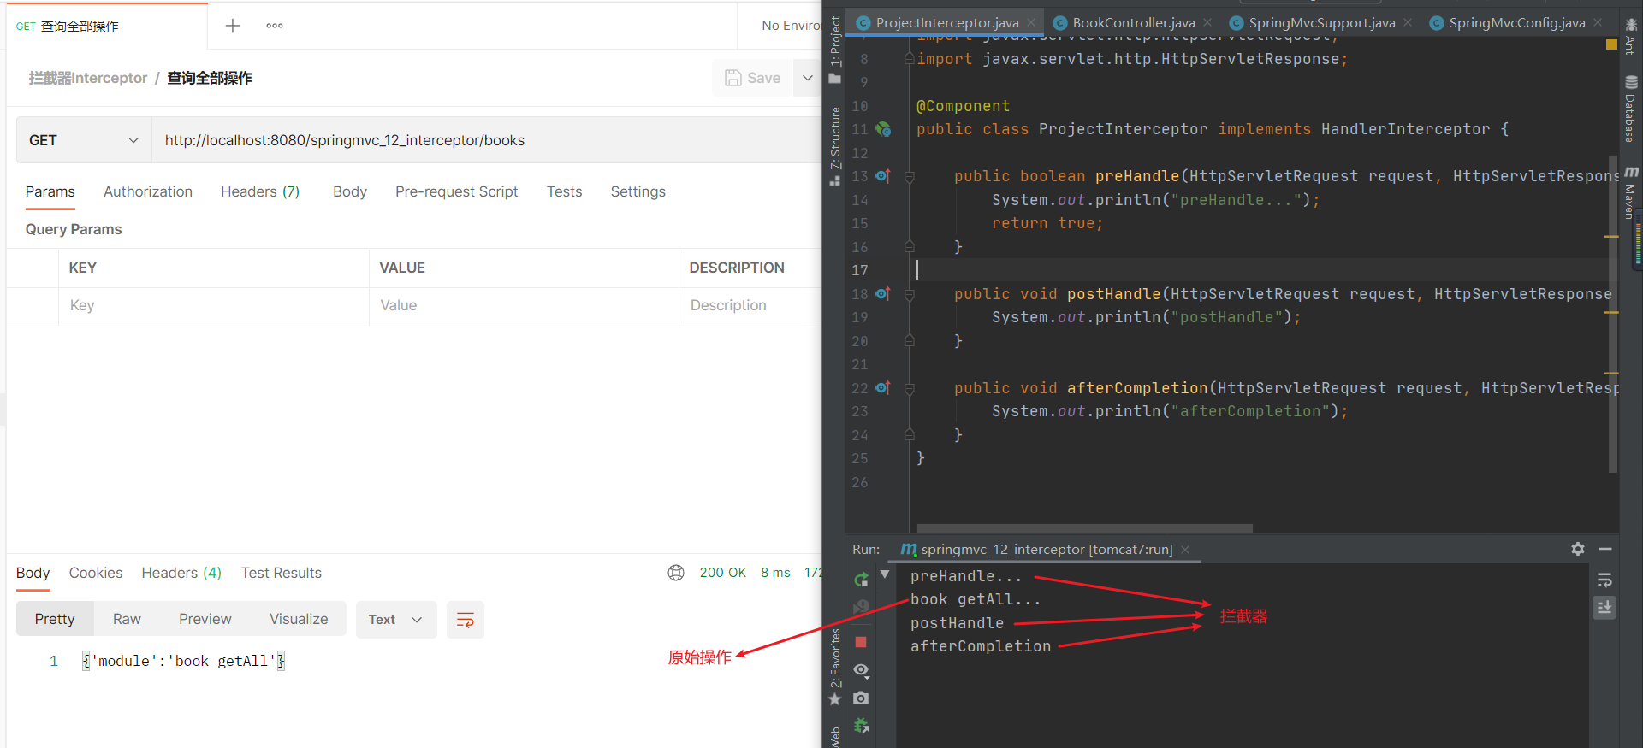
Task: Open the Text response format dropdown
Action: [x=396, y=620]
